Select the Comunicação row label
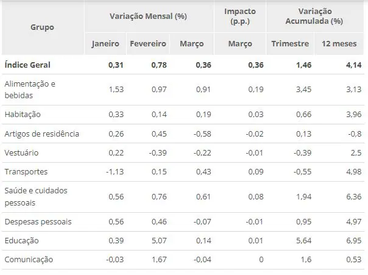368x275 pixels. [29, 260]
